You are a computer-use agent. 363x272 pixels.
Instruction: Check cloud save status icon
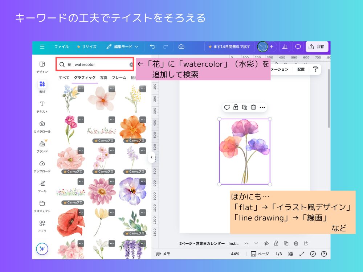(181, 47)
